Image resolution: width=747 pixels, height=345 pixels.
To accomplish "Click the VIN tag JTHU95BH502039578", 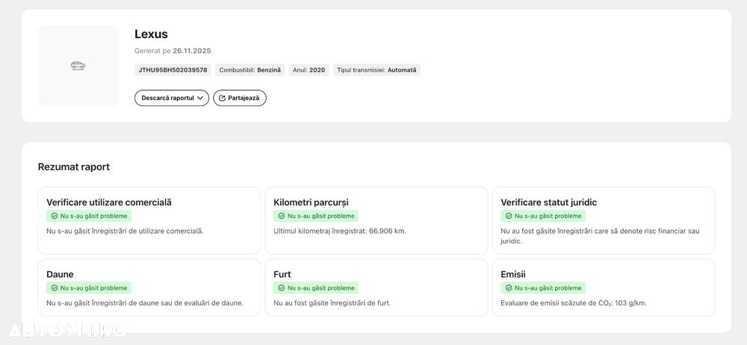I will [173, 70].
